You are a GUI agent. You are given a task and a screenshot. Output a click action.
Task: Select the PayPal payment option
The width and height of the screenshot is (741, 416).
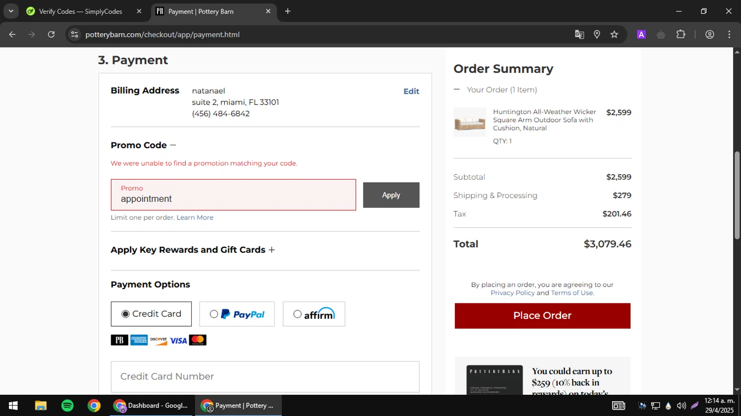click(237, 314)
